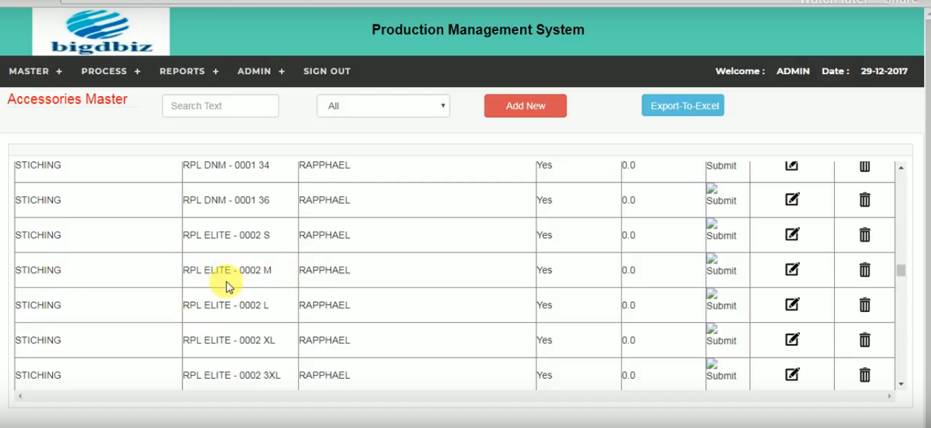The width and height of the screenshot is (931, 428).
Task: Edit the RPL ELITE - 0002 S row
Action: pos(792,235)
